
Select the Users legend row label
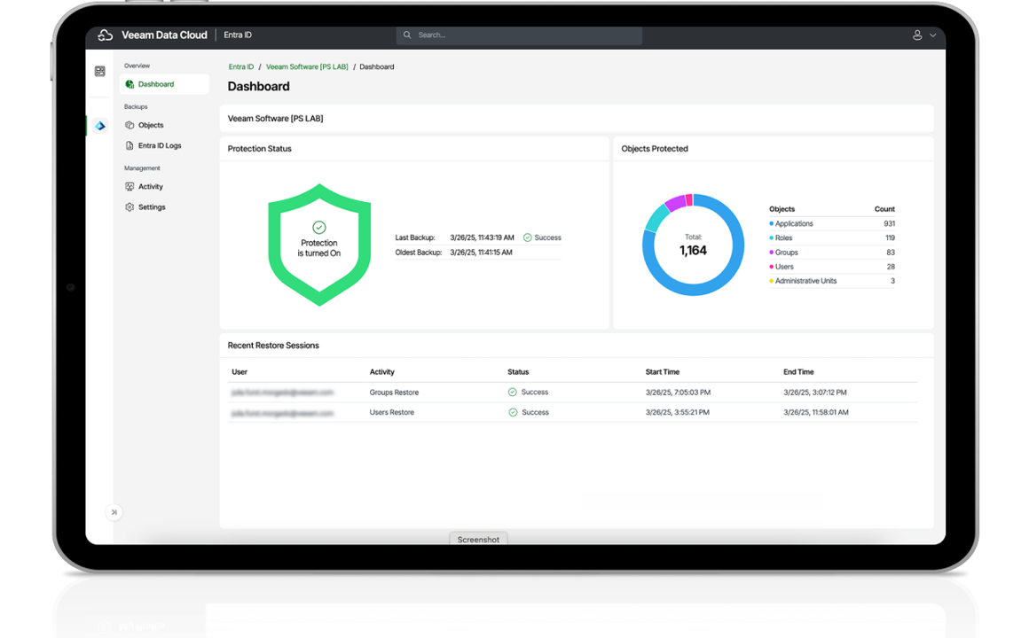click(784, 267)
